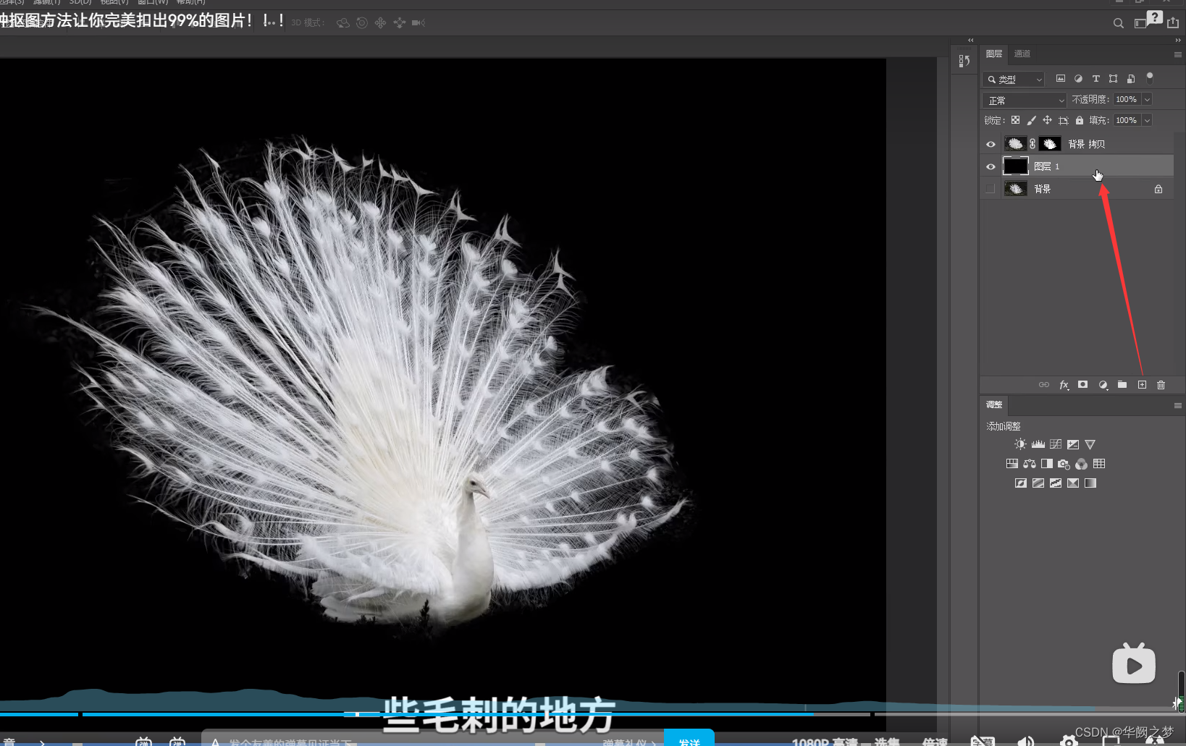The width and height of the screenshot is (1186, 746).
Task: Add a Photo Filter adjustment
Action: click(1064, 464)
